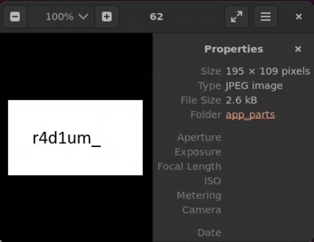Close the image viewer window
This screenshot has height=242, width=314.
[299, 17]
